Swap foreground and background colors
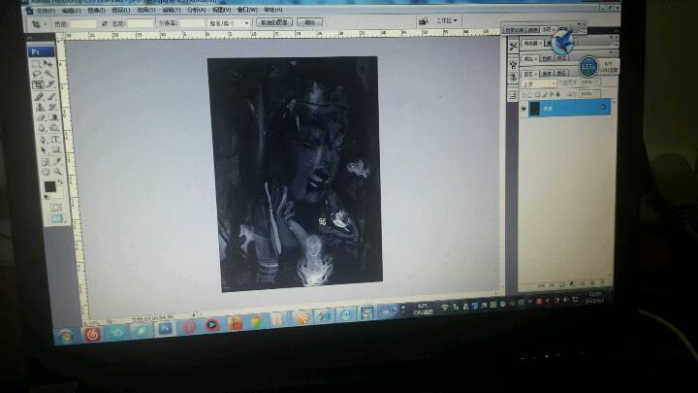The image size is (698, 393). 59,181
